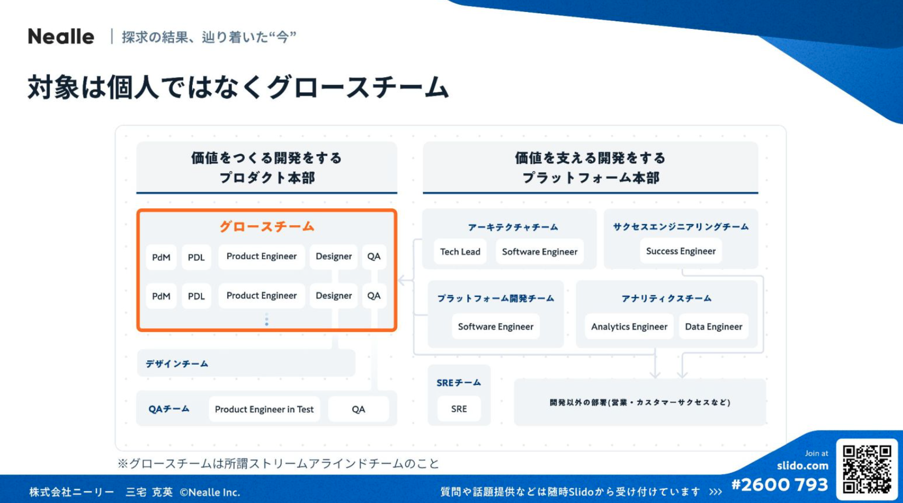The image size is (903, 503).
Task: Click the left arrow pointing to グロースチーム
Action: click(405, 280)
